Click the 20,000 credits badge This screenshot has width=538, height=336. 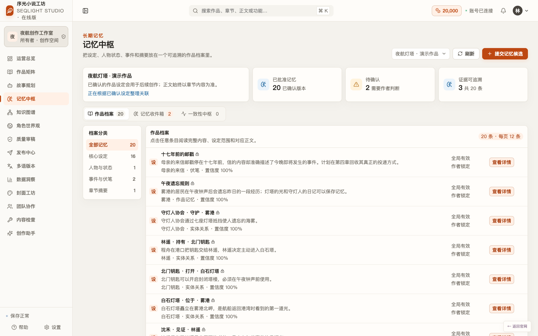point(447,11)
